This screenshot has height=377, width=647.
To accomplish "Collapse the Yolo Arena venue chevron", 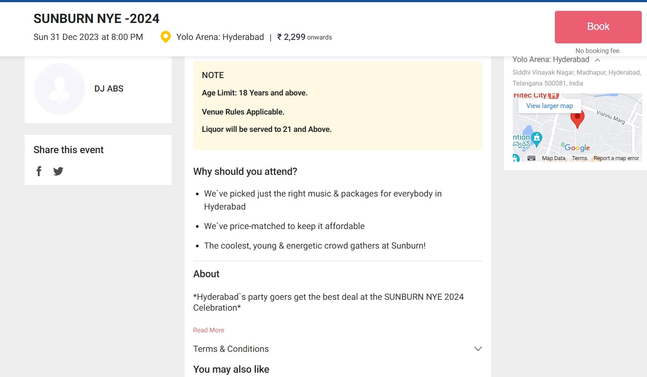I will (x=597, y=60).
